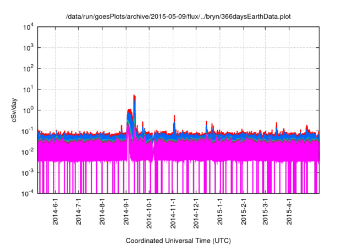Click the 10^1 y-axis tick label
The width and height of the screenshot is (352, 246).
pos(29,90)
